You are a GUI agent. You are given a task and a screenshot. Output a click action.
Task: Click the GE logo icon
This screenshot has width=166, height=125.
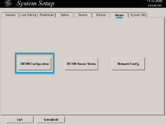(x=8, y=3)
